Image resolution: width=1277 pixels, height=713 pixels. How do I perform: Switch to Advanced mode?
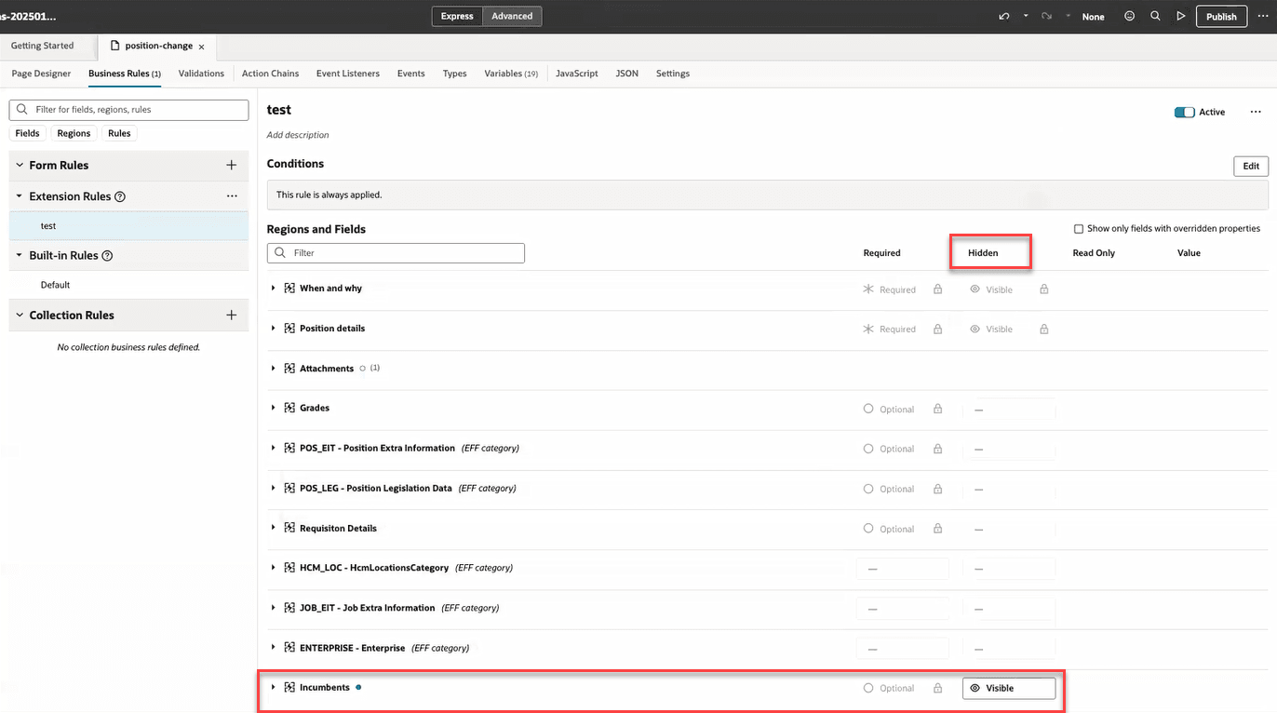pos(512,16)
